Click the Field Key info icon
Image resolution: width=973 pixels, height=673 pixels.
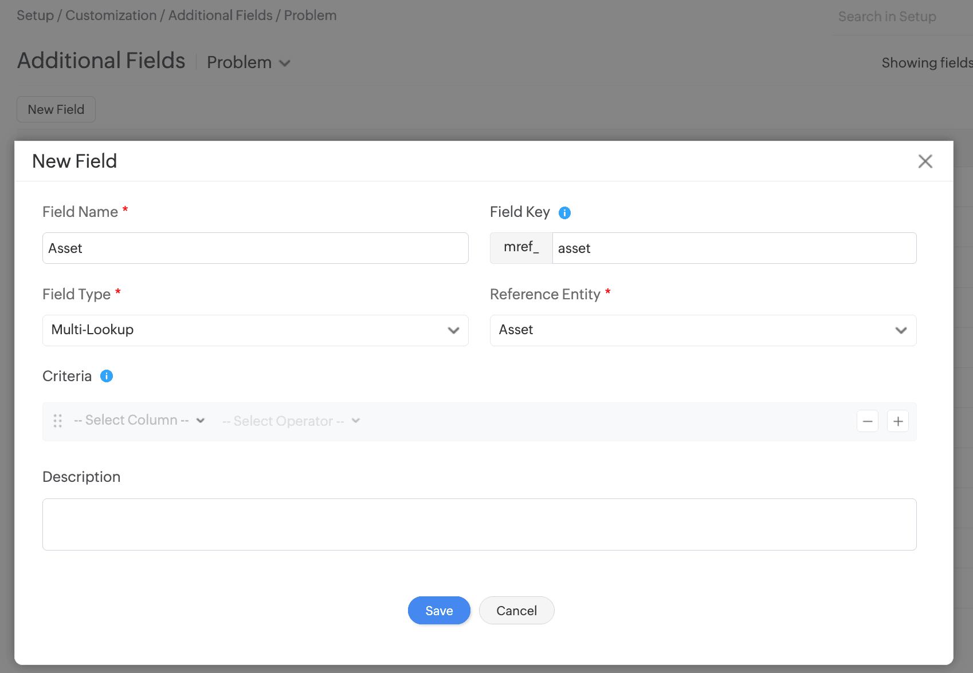point(564,213)
